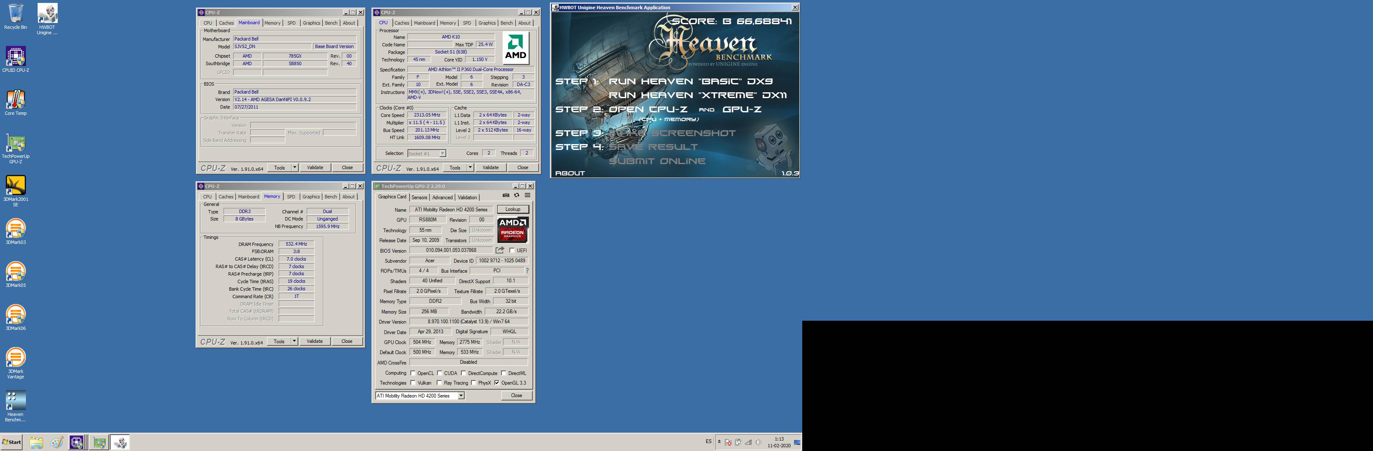Open the 3DMark05 desktop icon

tap(15, 275)
